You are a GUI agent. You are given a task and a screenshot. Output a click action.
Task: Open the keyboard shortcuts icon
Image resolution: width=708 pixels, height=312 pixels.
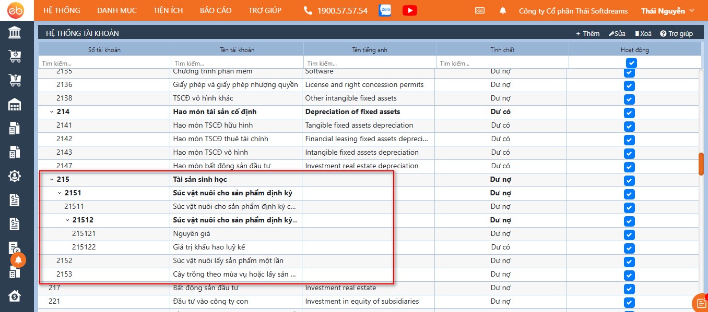point(480,10)
